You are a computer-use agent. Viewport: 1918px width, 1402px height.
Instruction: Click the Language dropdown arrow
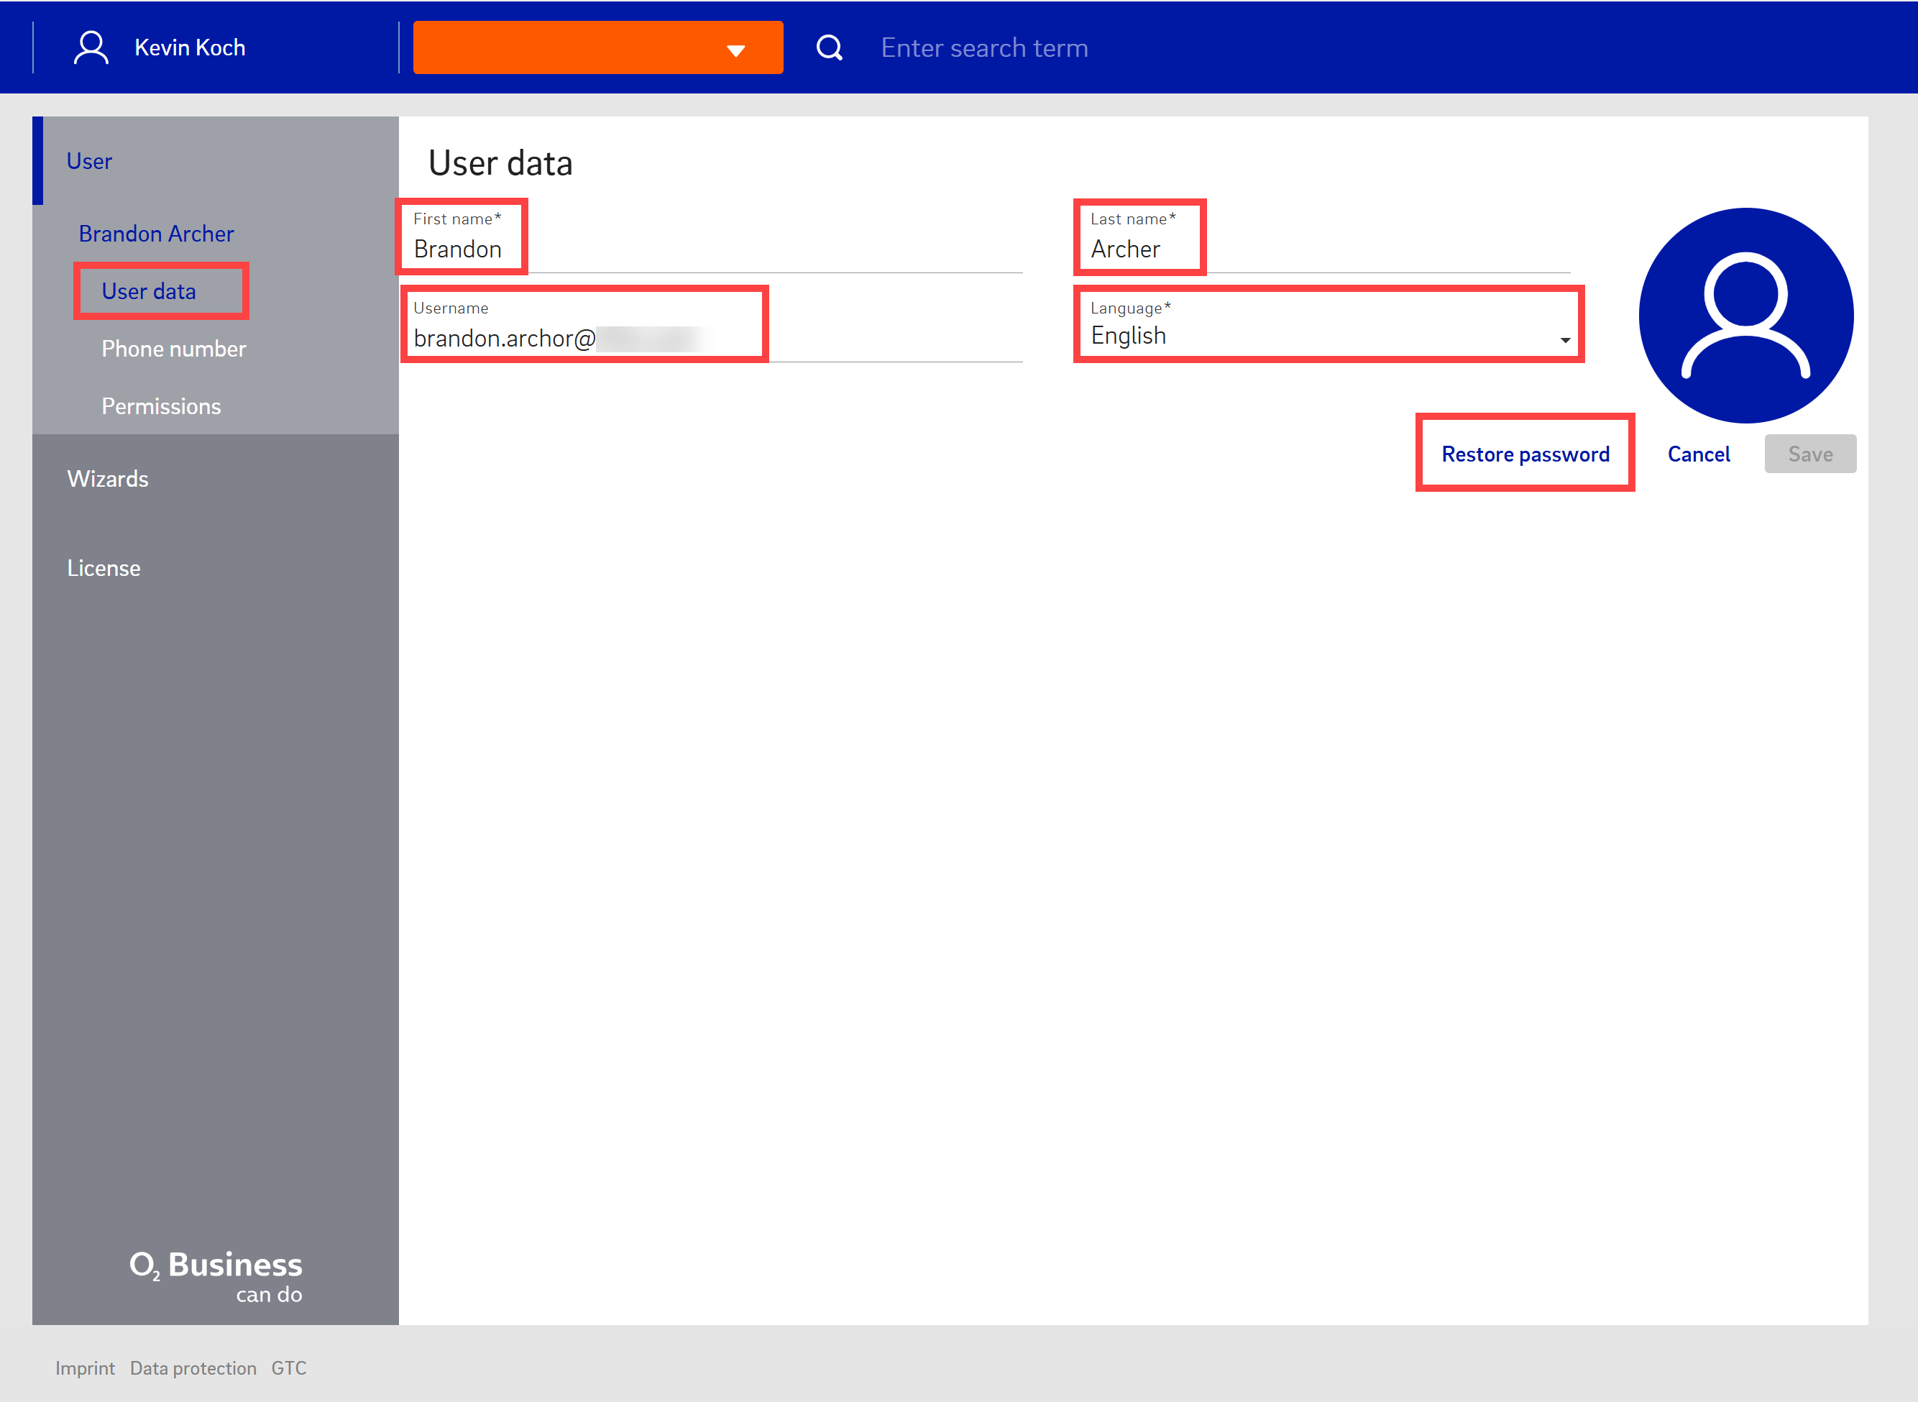pyautogui.click(x=1564, y=339)
